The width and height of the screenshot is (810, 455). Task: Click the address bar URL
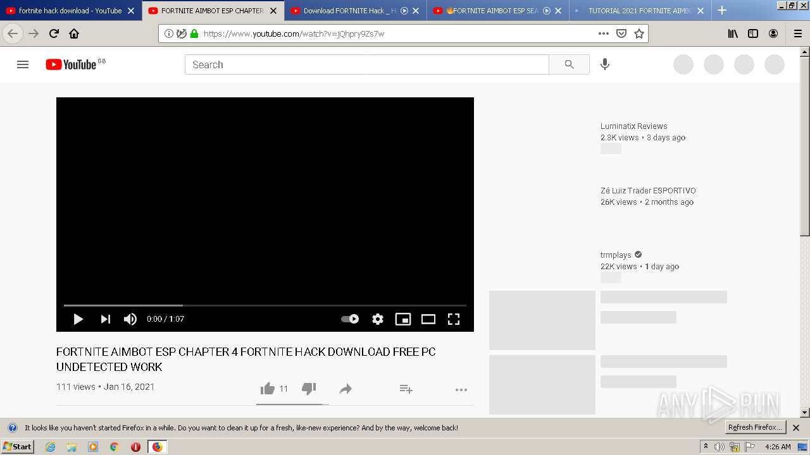[x=294, y=34]
